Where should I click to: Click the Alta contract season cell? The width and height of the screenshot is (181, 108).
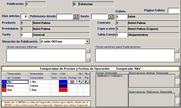pyautogui.click(x=18, y=82)
